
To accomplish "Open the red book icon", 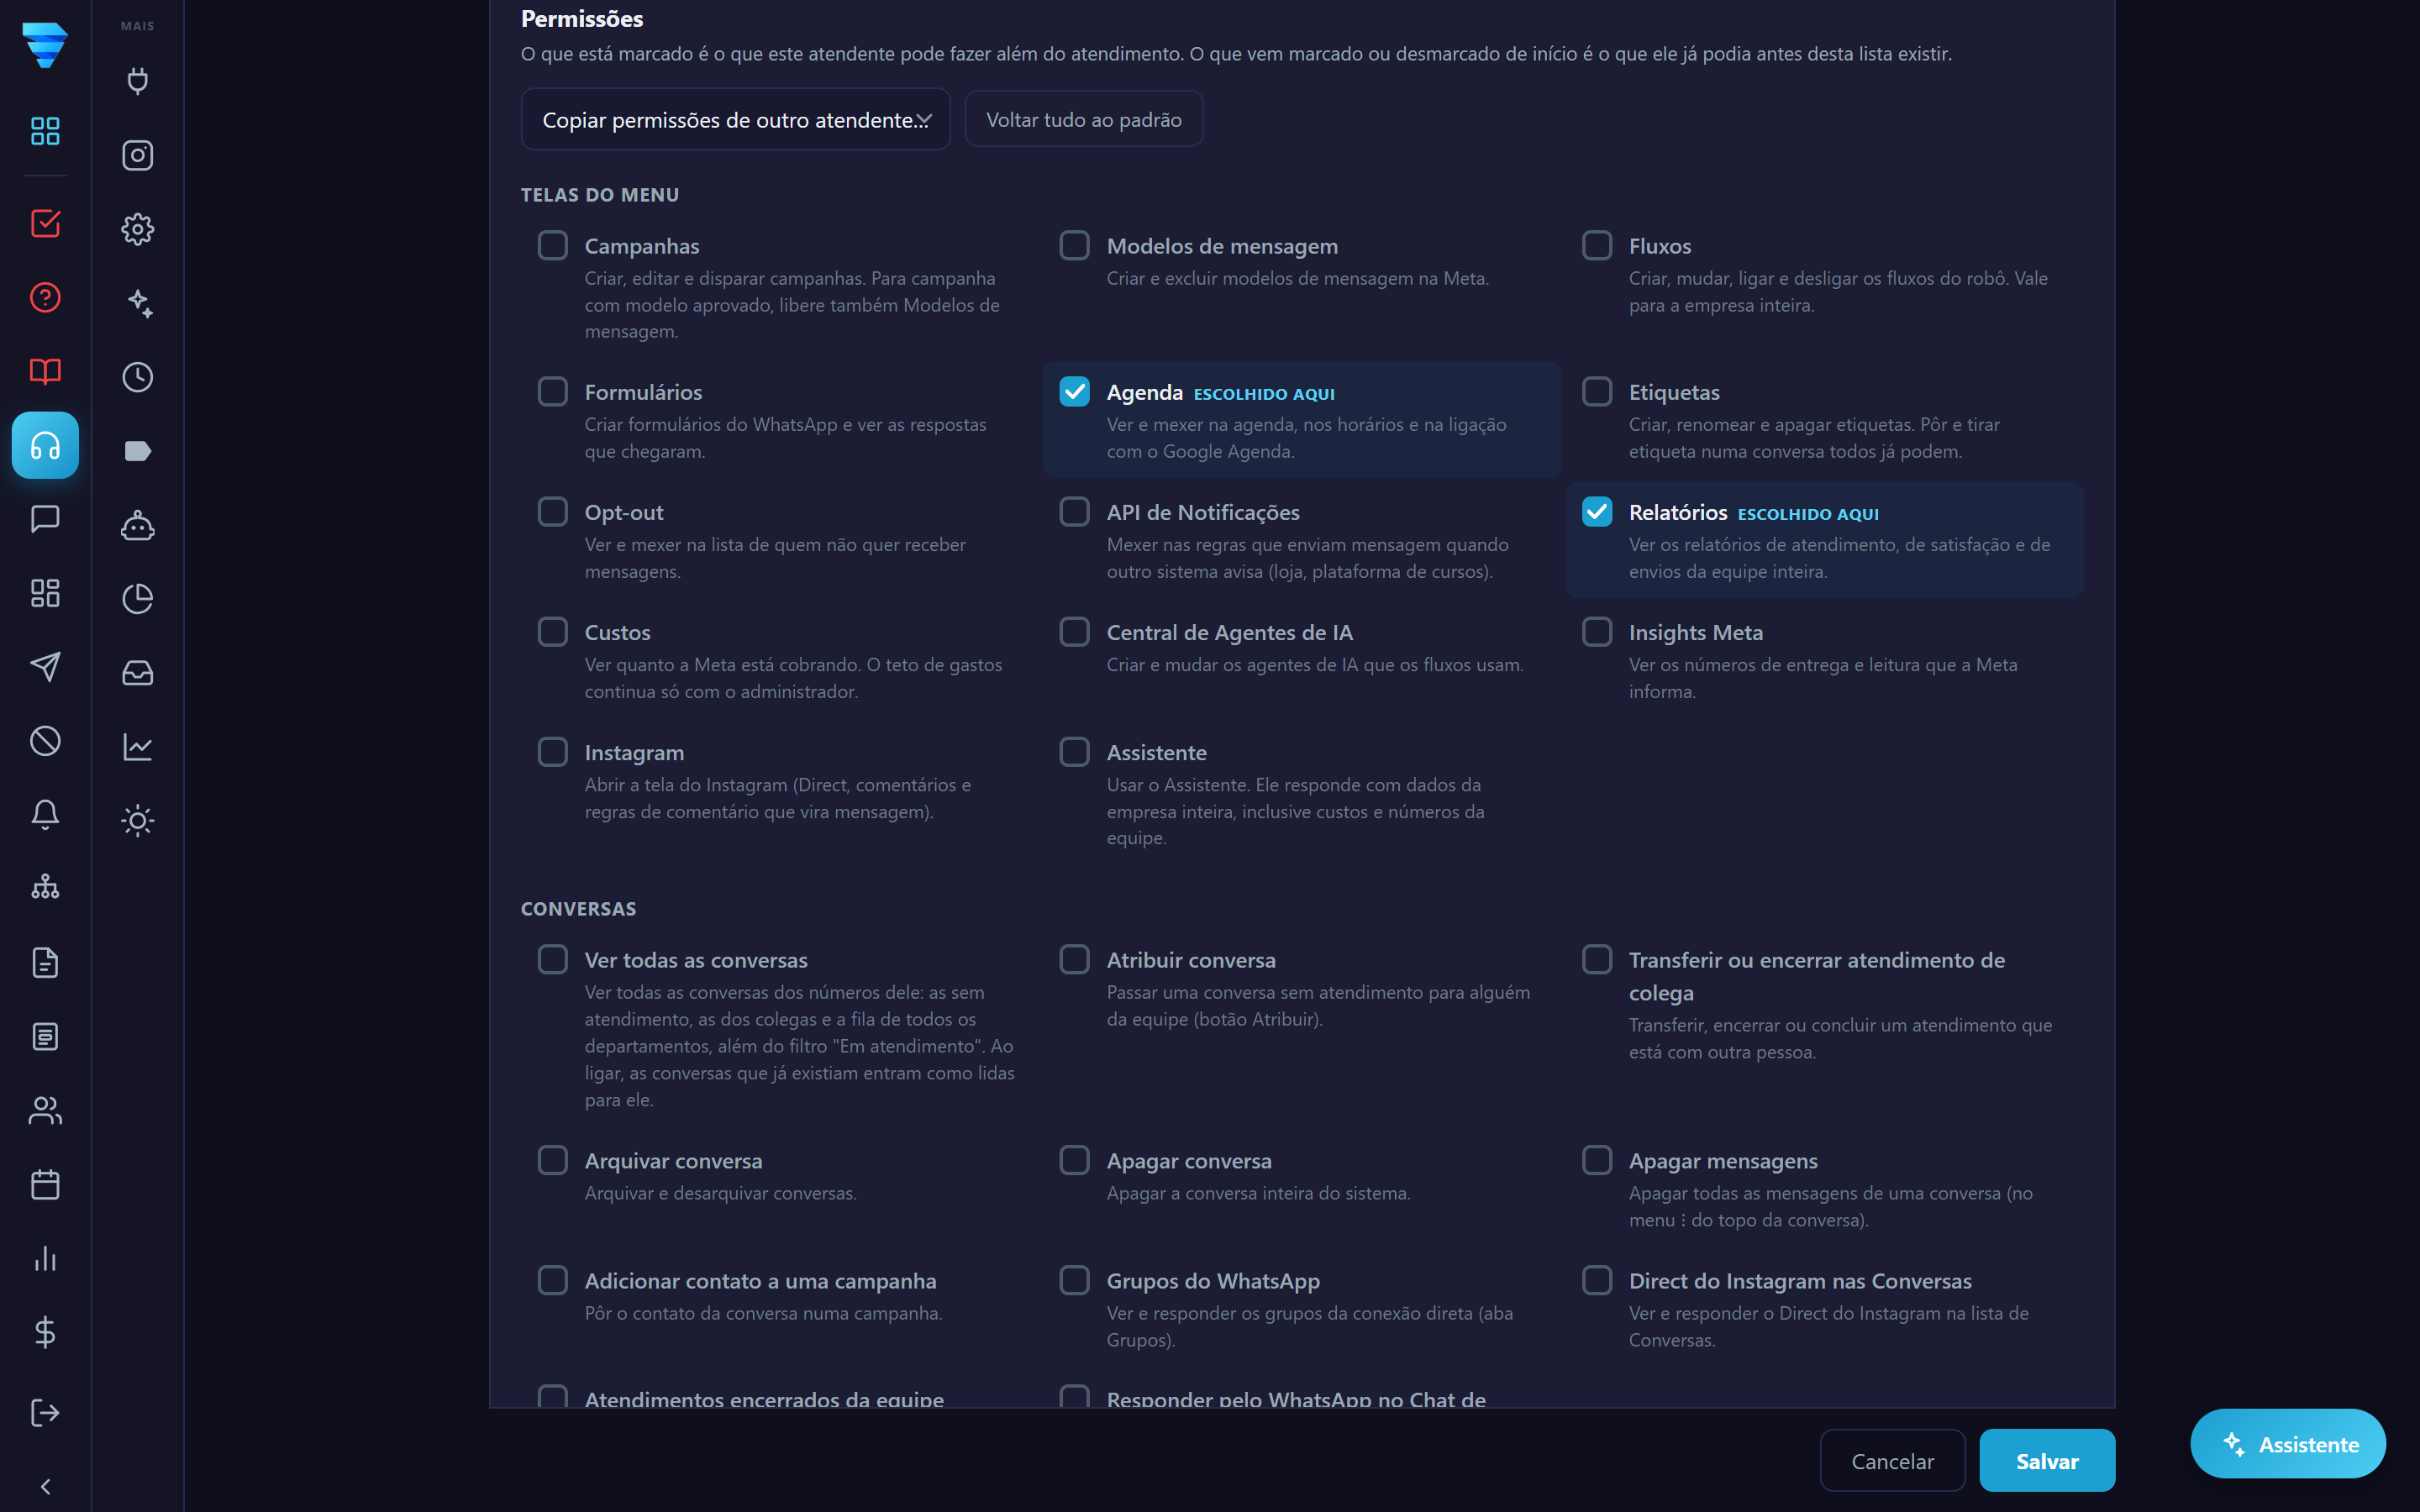I will pos(45,371).
